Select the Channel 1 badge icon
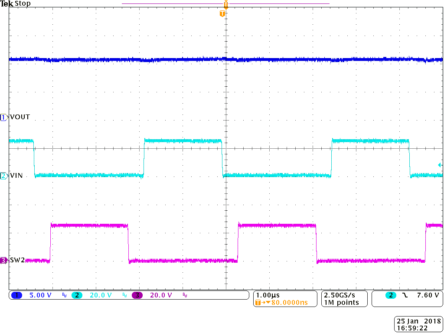The height and width of the screenshot is (333, 444). click(16, 295)
